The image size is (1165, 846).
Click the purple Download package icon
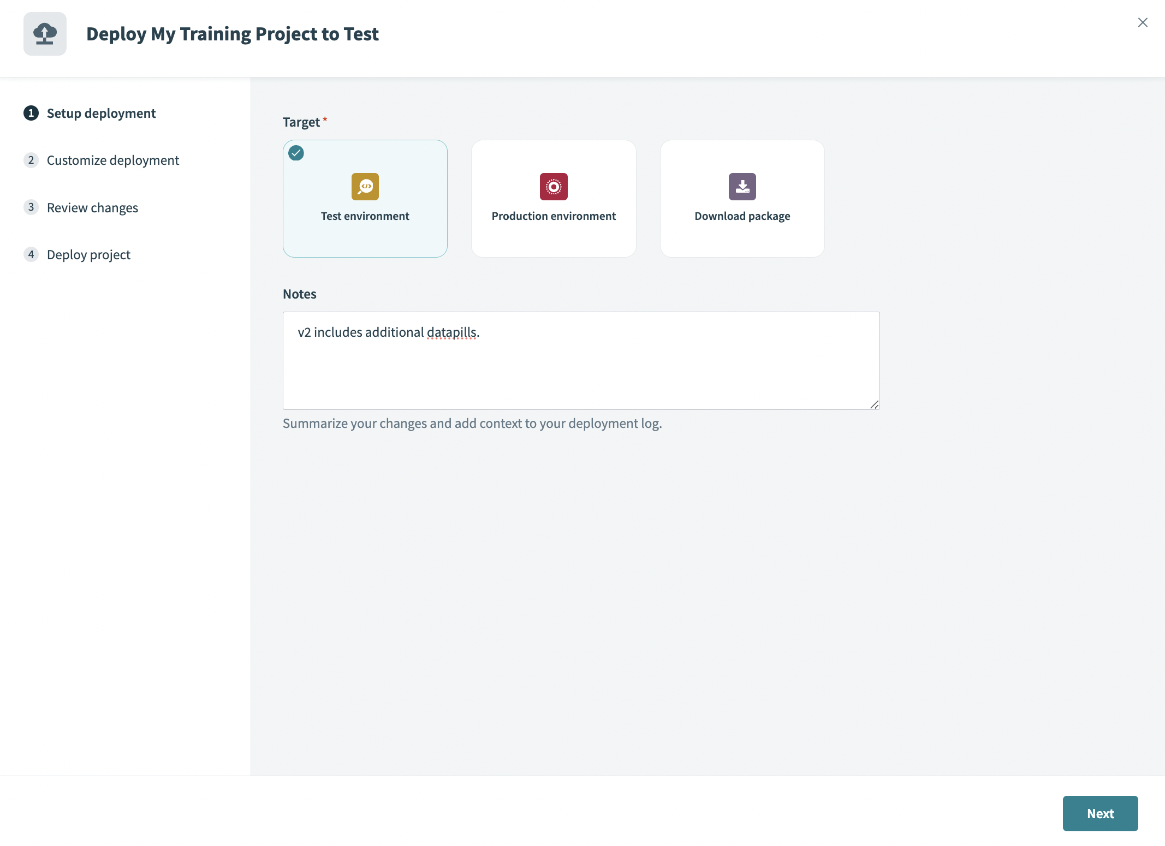click(x=742, y=187)
